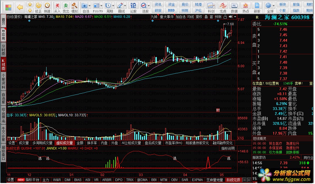Click the 买入 buy icon
This screenshot has width=315, height=184.
pos(57,7)
